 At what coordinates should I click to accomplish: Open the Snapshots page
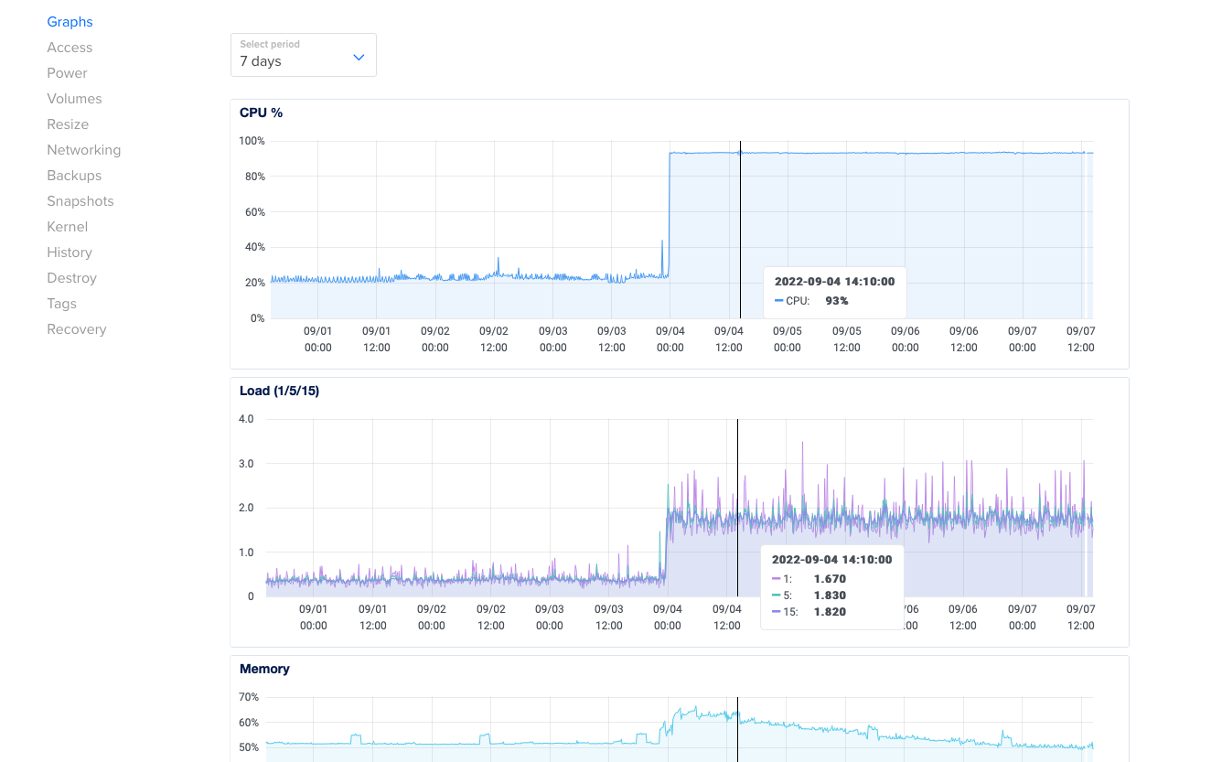(80, 200)
